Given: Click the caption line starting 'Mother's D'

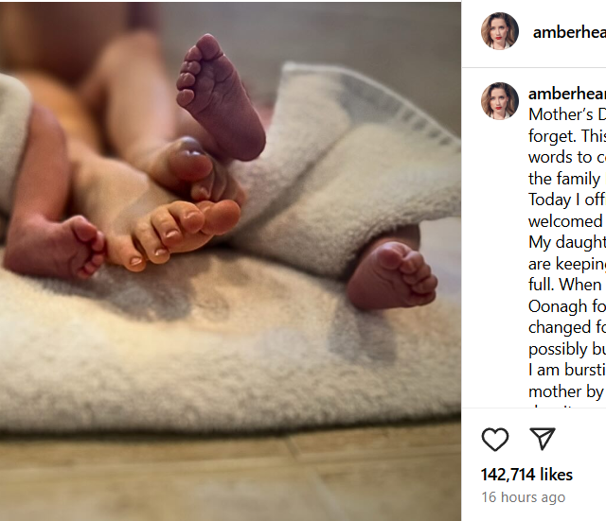Looking at the screenshot, I should pyautogui.click(x=566, y=114).
